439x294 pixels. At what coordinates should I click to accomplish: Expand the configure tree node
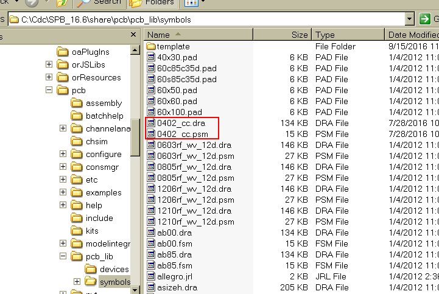63,154
